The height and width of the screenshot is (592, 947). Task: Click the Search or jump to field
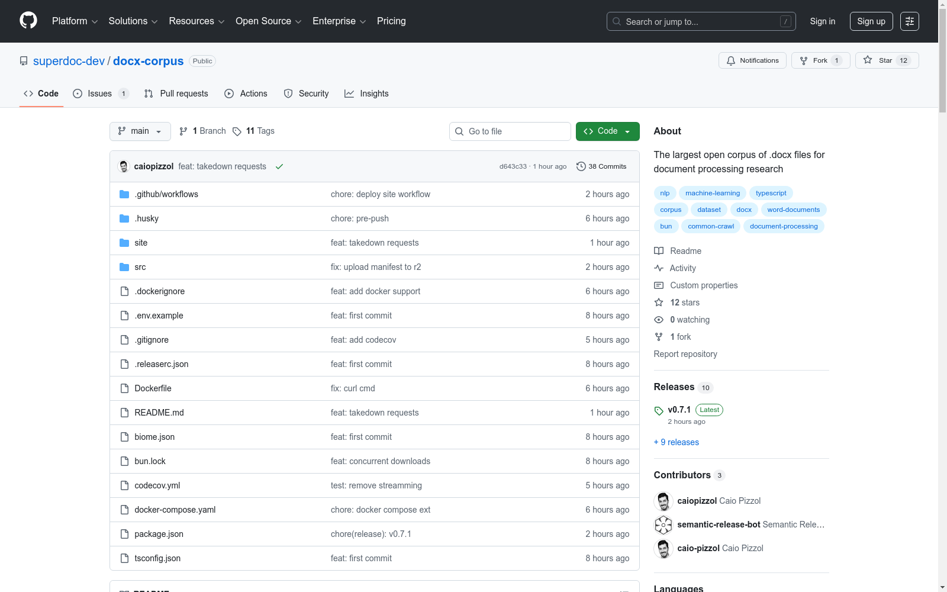[x=701, y=21]
